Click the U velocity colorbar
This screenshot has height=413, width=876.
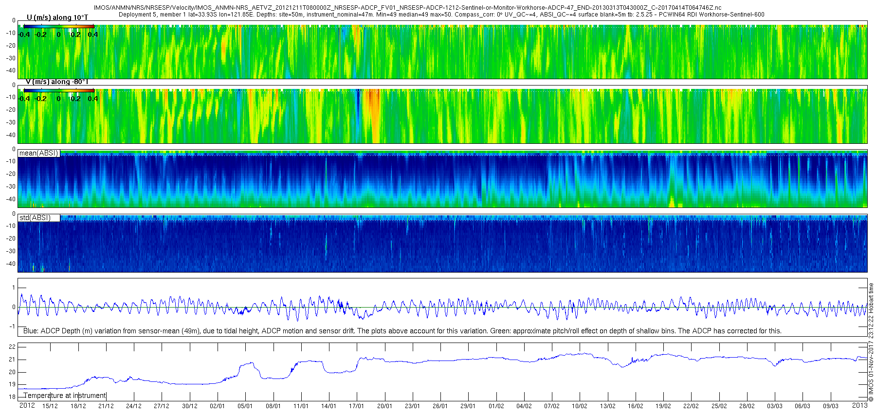tap(58, 26)
